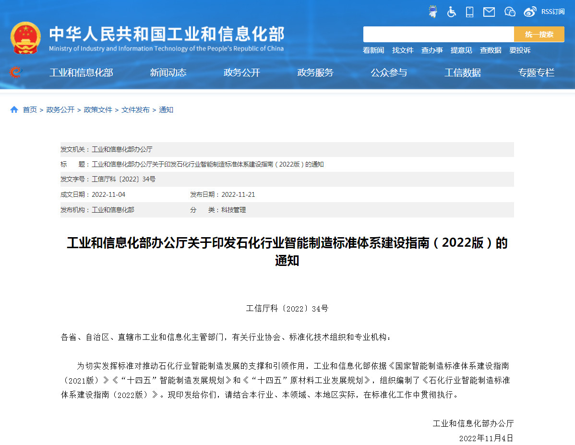Open the 工信数据 menu

462,72
